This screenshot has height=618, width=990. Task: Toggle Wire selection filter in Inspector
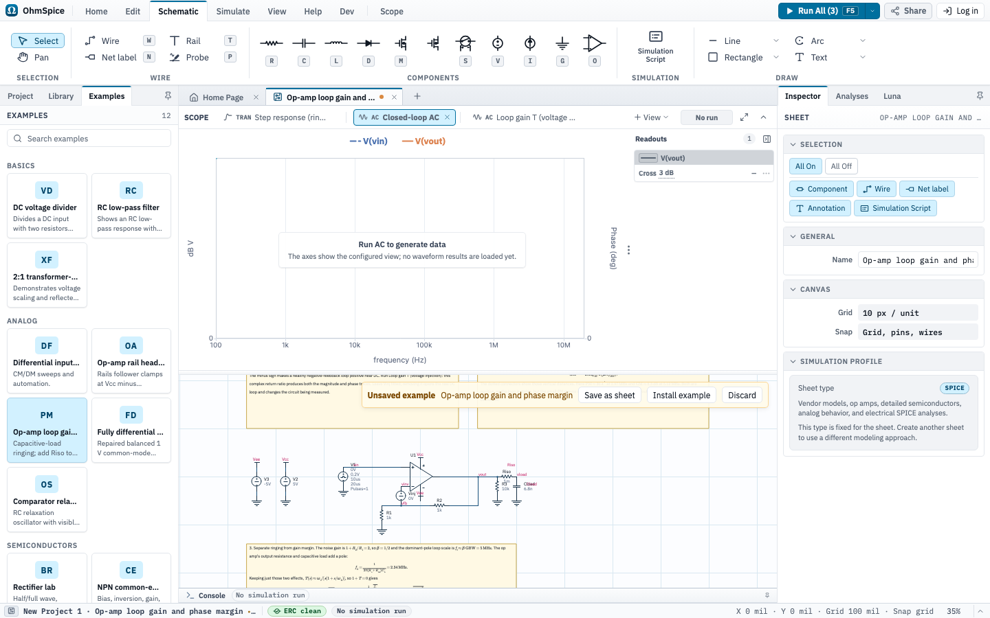[x=877, y=189]
